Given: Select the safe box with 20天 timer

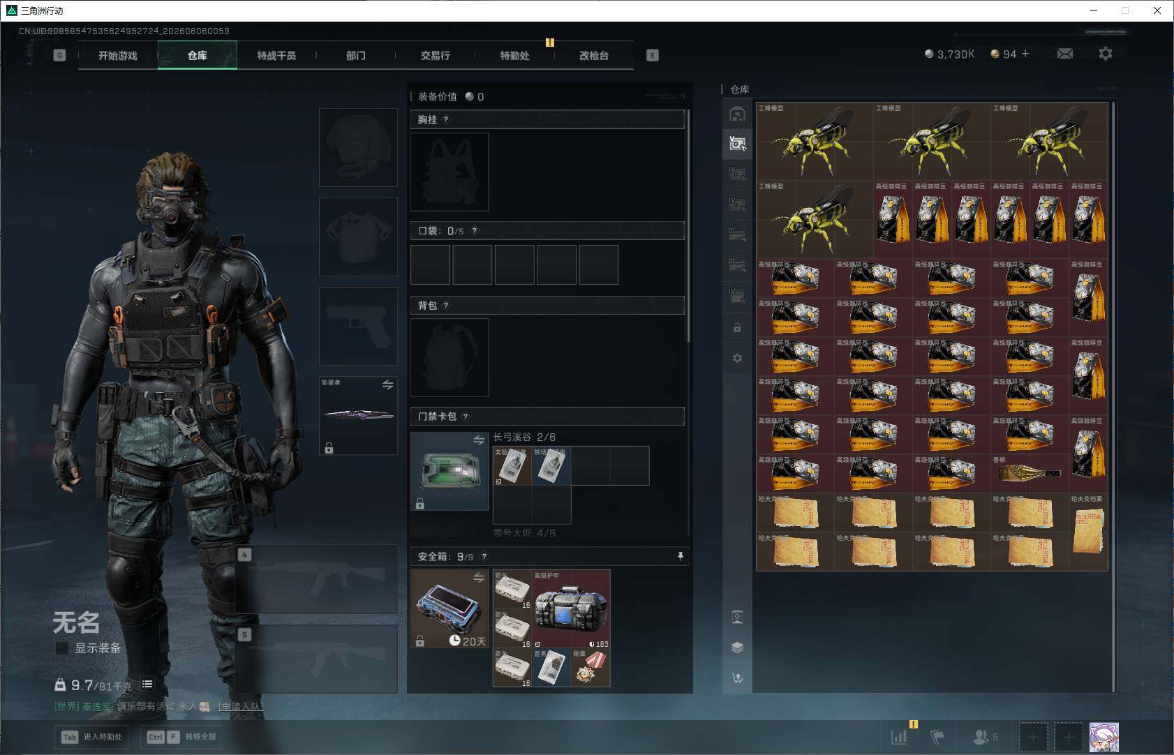Looking at the screenshot, I should pos(449,608).
